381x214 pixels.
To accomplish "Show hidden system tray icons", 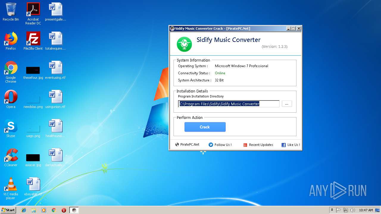I will (332, 210).
